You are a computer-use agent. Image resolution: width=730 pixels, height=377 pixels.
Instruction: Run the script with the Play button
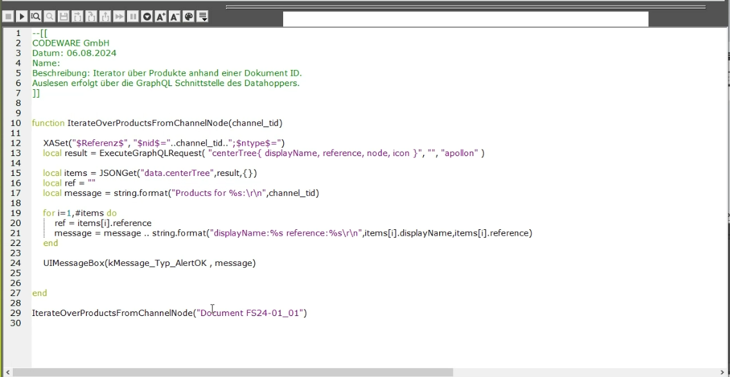(22, 17)
